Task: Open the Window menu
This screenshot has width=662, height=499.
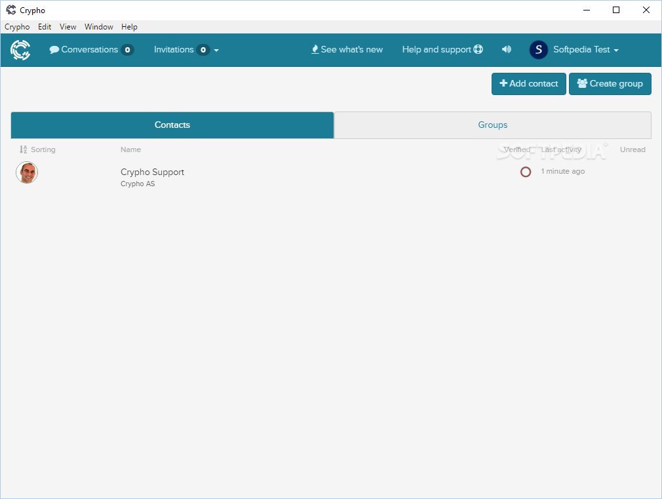Action: point(99,27)
